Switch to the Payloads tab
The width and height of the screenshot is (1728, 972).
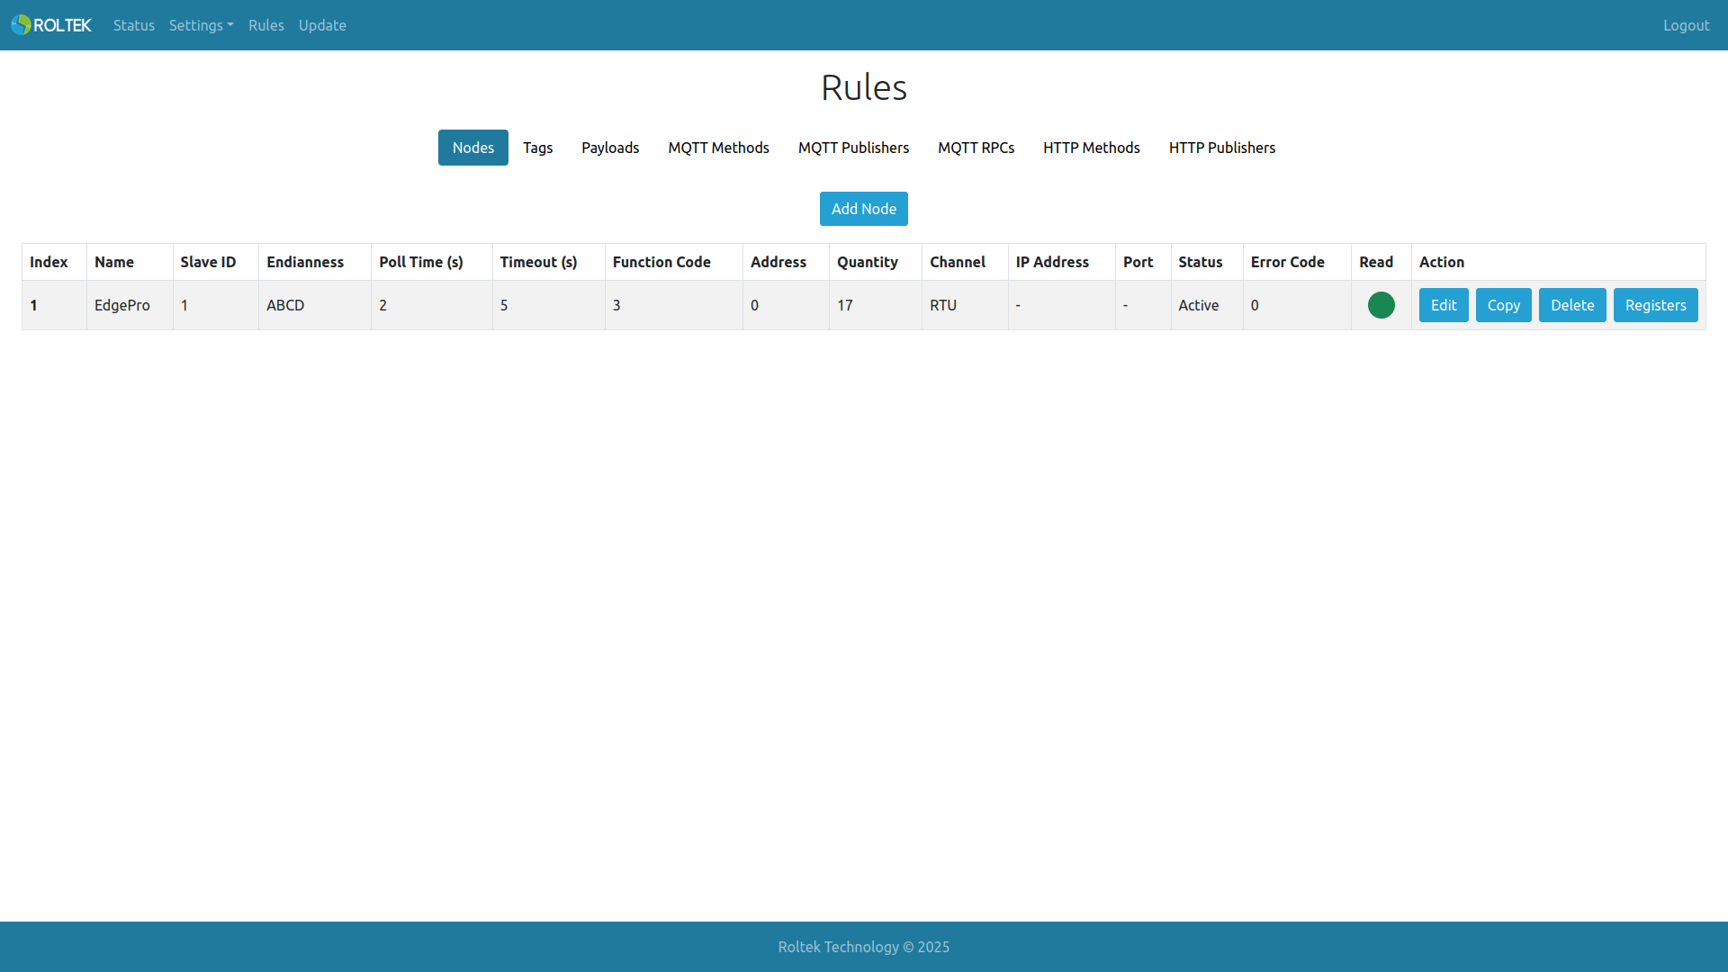tap(610, 148)
